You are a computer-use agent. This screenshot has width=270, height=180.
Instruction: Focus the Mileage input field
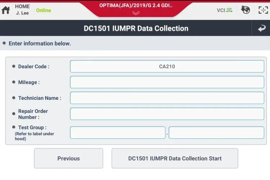[167, 82]
